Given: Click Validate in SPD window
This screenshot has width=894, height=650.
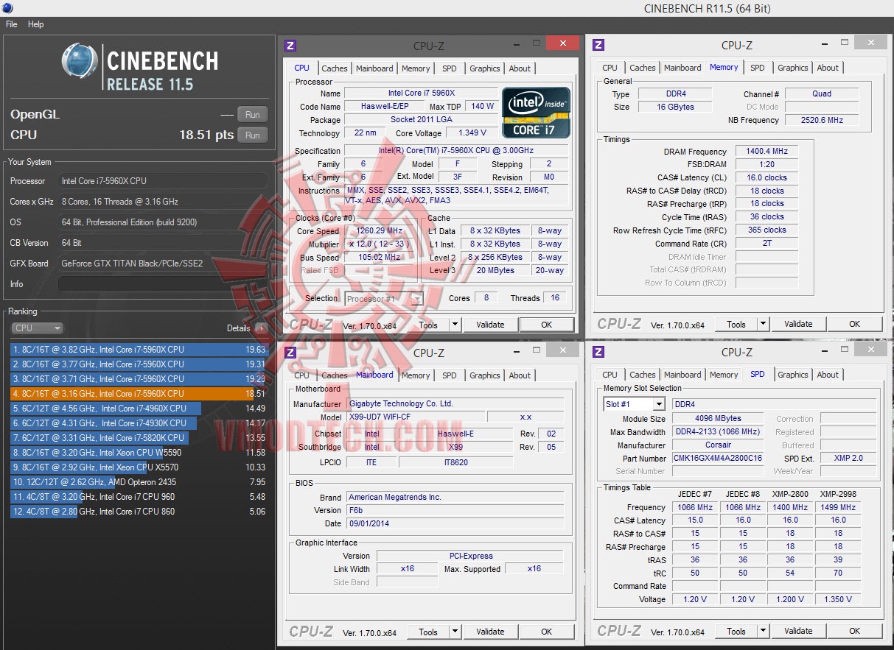Looking at the screenshot, I should [798, 631].
